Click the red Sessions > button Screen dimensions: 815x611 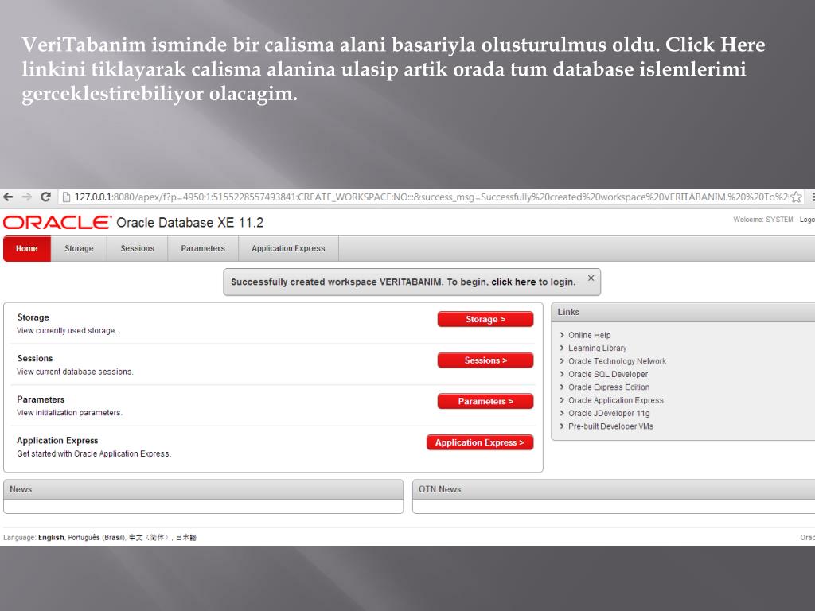[485, 360]
